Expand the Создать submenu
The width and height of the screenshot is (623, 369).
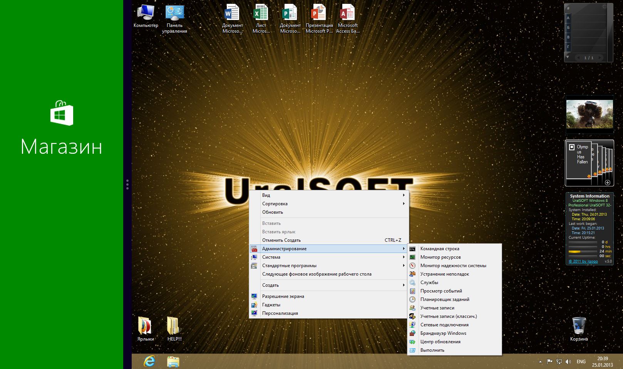click(329, 285)
